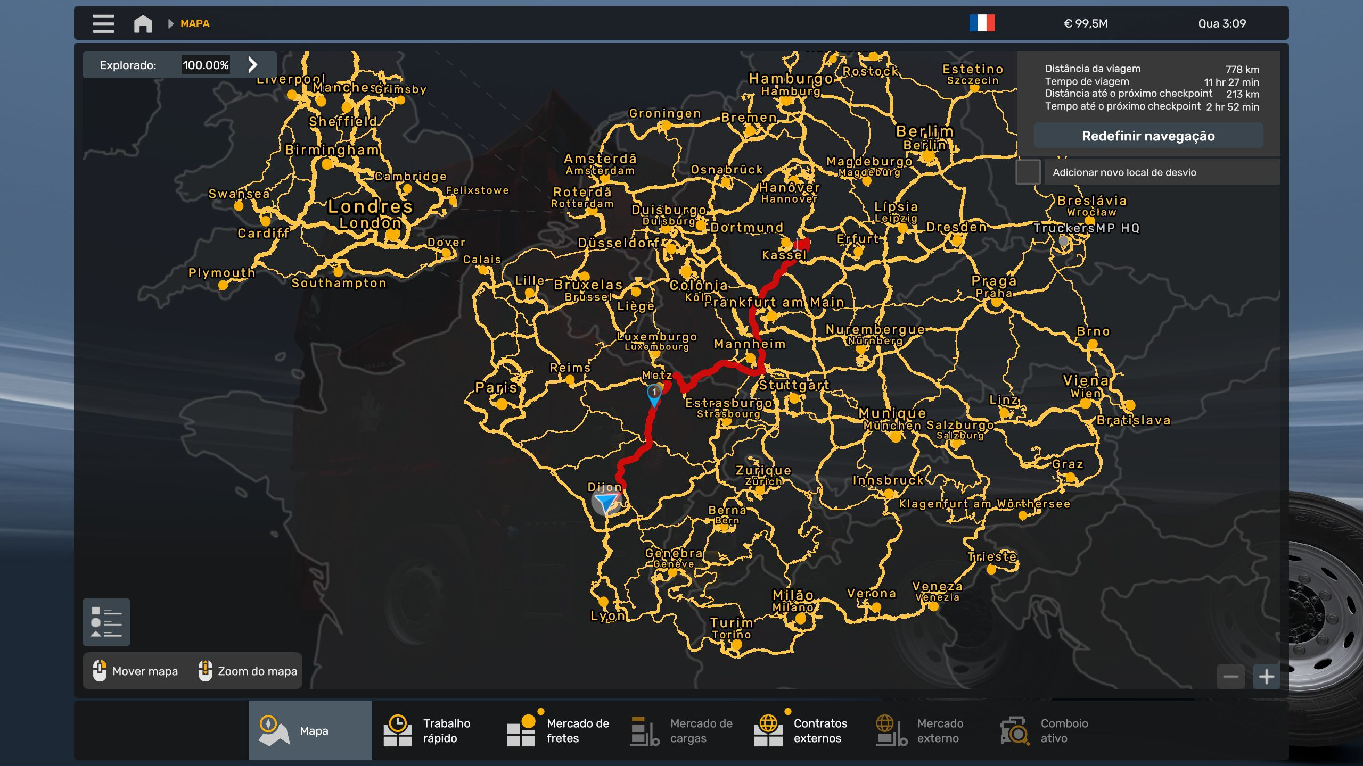This screenshot has width=1363, height=766.
Task: Zoom in with the plus button
Action: pyautogui.click(x=1266, y=677)
